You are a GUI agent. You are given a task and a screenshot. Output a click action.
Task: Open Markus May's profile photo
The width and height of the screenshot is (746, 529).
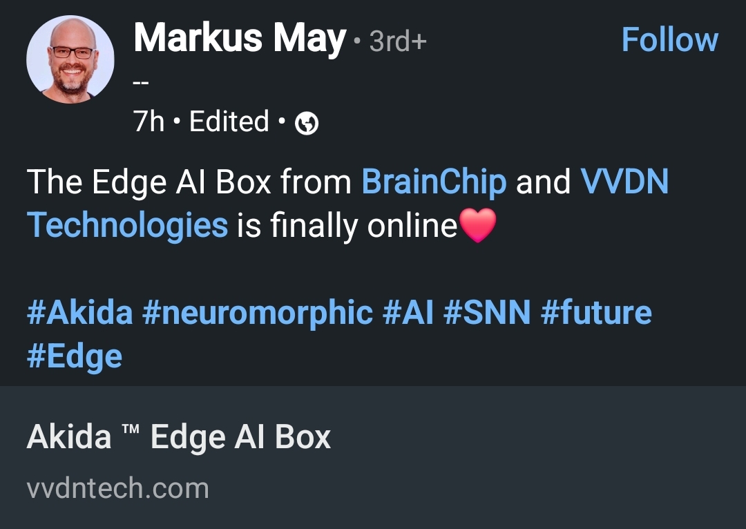70,59
